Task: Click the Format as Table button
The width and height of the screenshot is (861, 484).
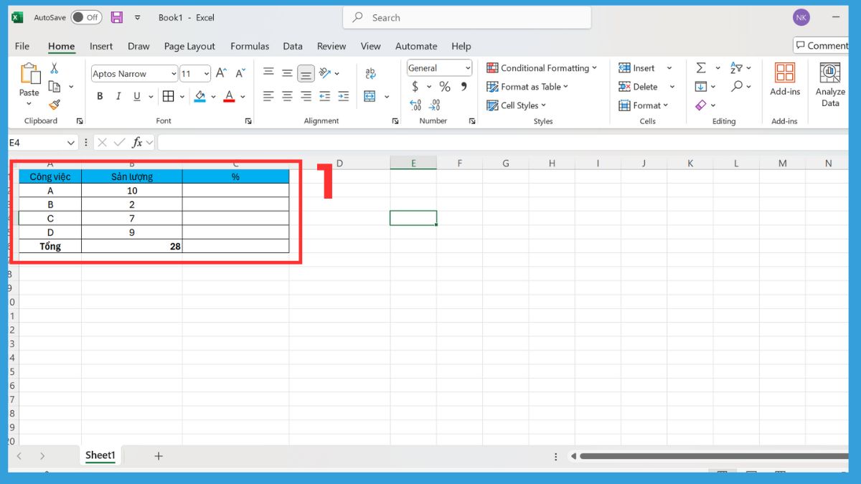Action: pos(528,86)
